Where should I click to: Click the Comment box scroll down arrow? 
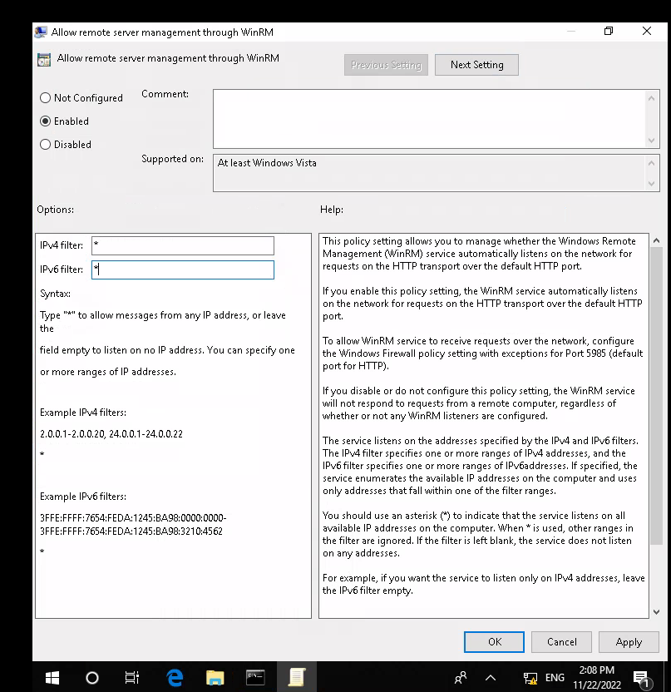[652, 141]
